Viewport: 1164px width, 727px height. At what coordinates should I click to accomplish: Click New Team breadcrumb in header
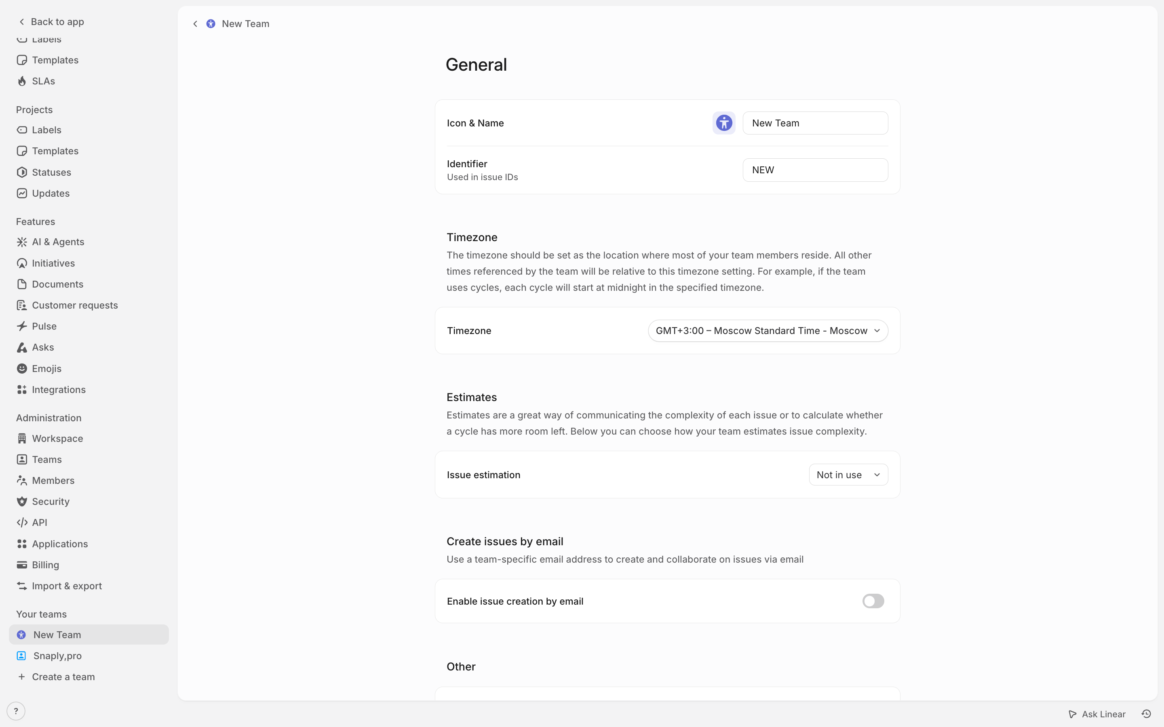pos(245,23)
